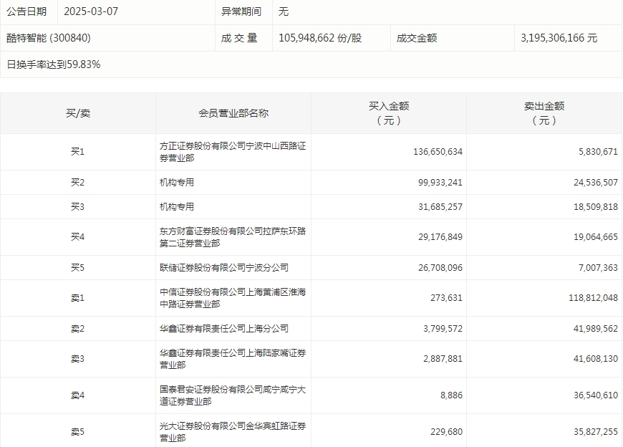Click the announcement date 2025-03-07
This screenshot has height=447, width=623.
pyautogui.click(x=91, y=11)
